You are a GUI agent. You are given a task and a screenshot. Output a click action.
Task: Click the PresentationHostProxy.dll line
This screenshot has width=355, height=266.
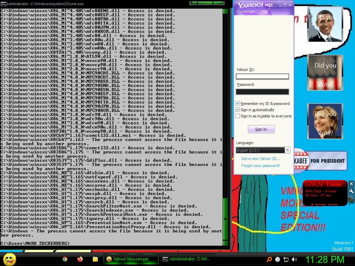[x=106, y=227]
